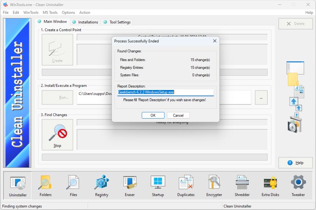Viewport: 316px width, 210px height.
Task: Click the Stop magnifier button
Action: coord(57,135)
